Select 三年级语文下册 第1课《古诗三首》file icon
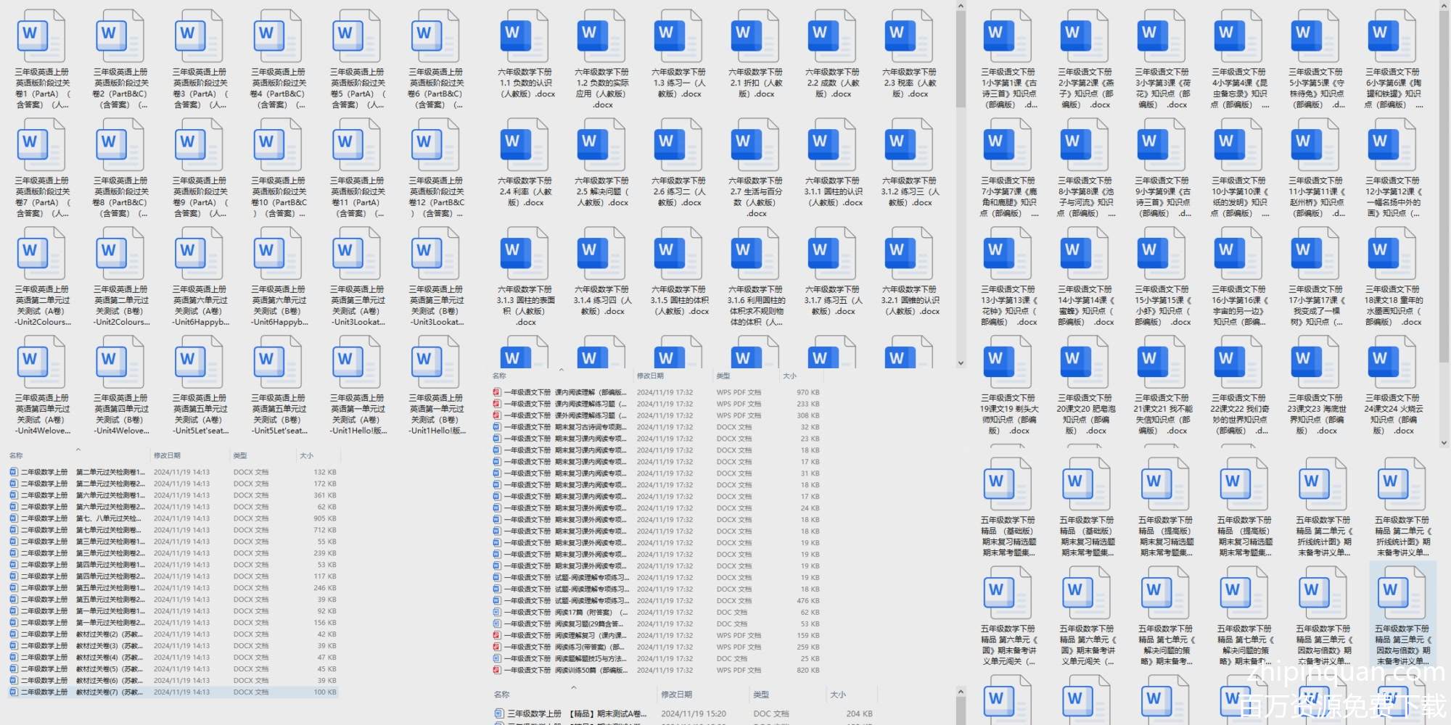Image resolution: width=1451 pixels, height=725 pixels. coord(1008,36)
